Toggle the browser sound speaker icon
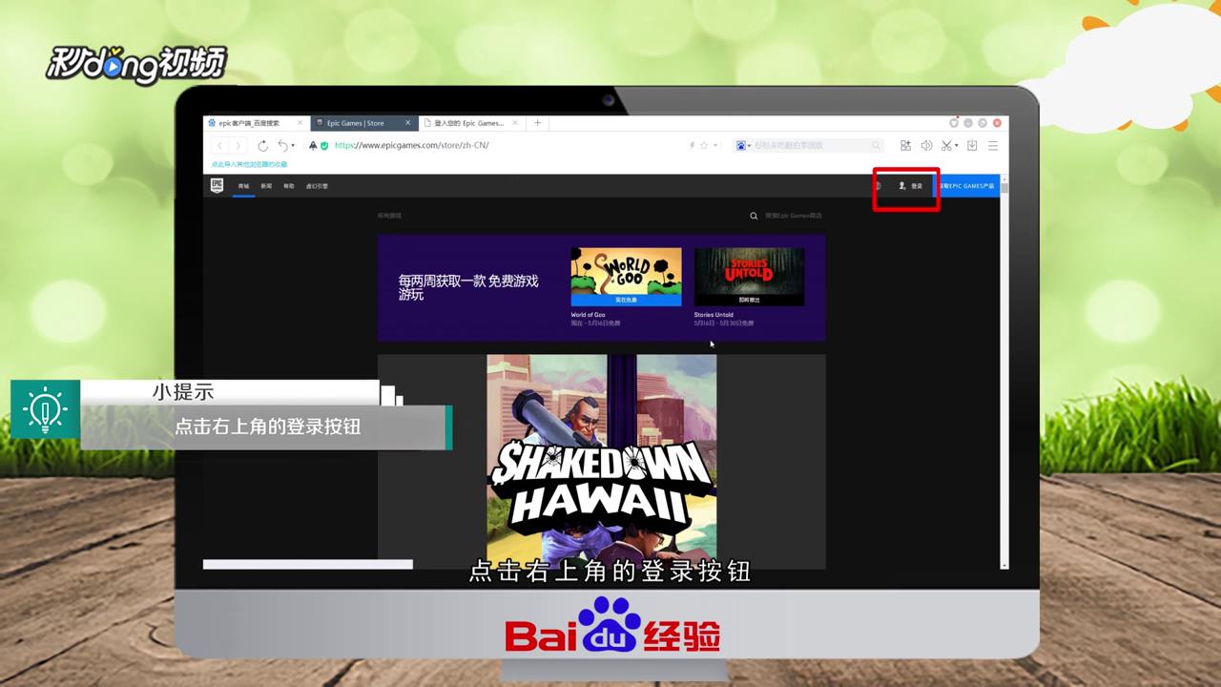Screen dimensions: 1221x687 tap(926, 146)
